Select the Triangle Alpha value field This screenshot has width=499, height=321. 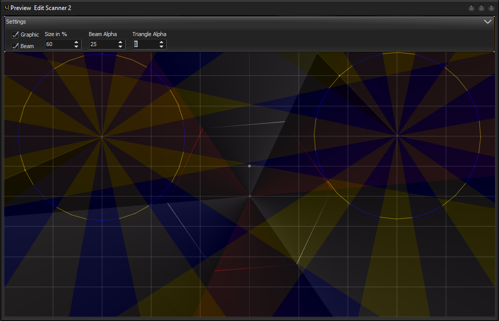145,45
